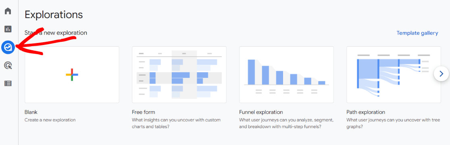Select the Blank exploration thumbnail card

72,75
